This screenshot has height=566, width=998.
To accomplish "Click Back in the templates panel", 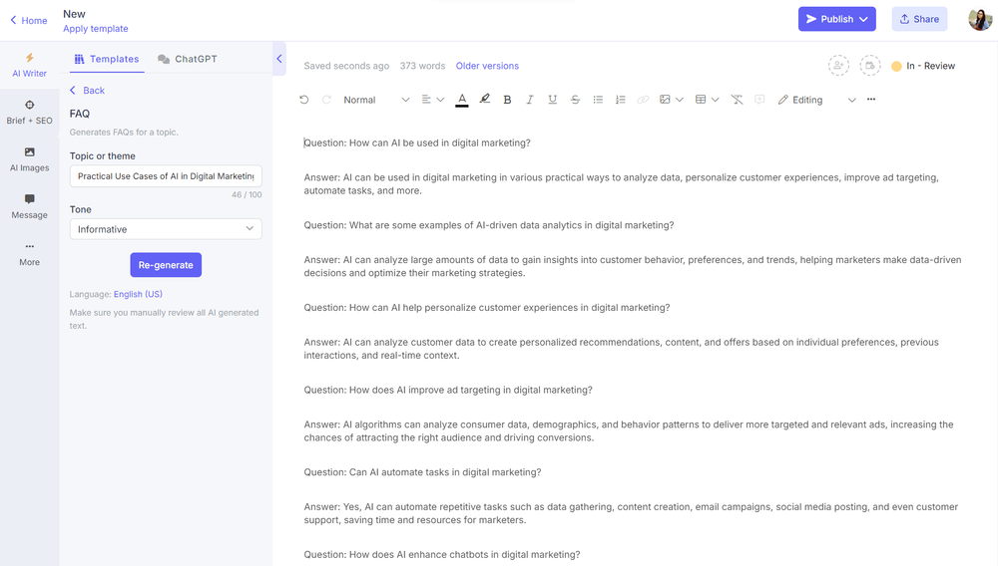I will click(87, 91).
